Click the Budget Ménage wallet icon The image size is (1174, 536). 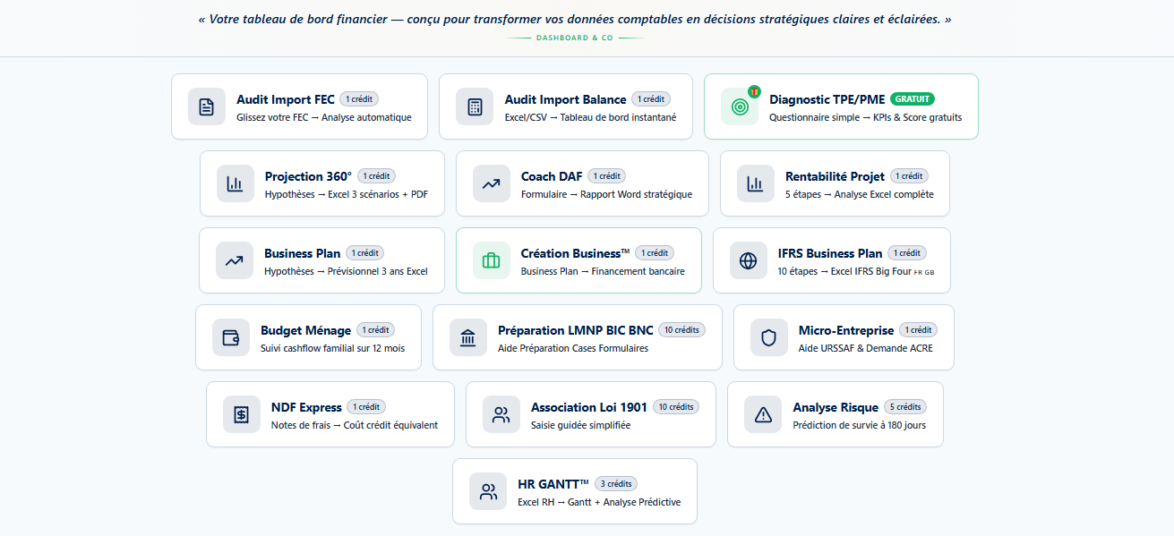[x=231, y=337]
